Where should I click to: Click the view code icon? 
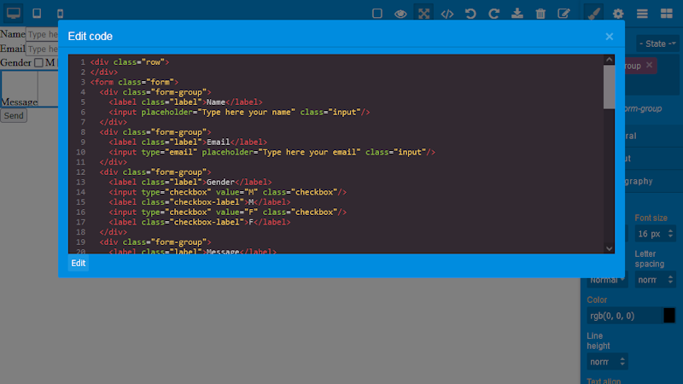(447, 14)
